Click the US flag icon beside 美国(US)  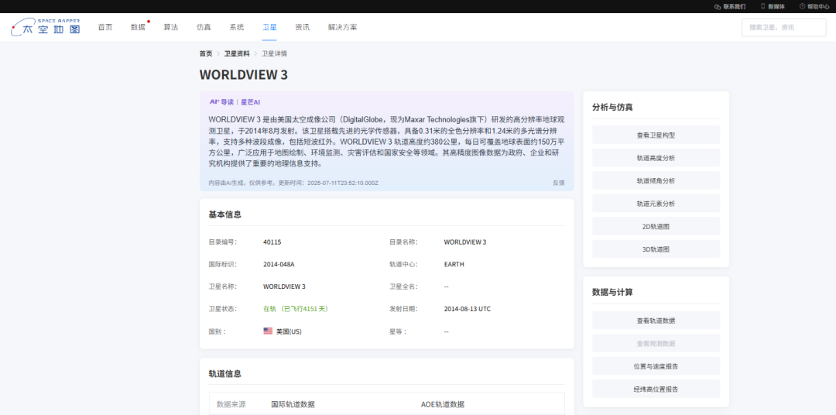[268, 331]
